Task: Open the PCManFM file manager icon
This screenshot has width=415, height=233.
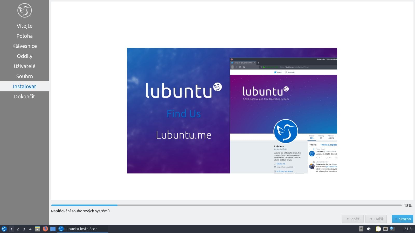Action: click(37, 229)
